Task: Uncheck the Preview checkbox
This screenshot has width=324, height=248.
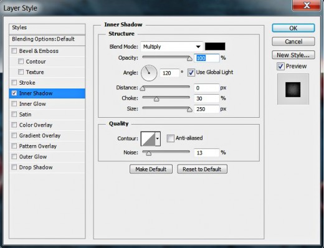Action: point(280,67)
